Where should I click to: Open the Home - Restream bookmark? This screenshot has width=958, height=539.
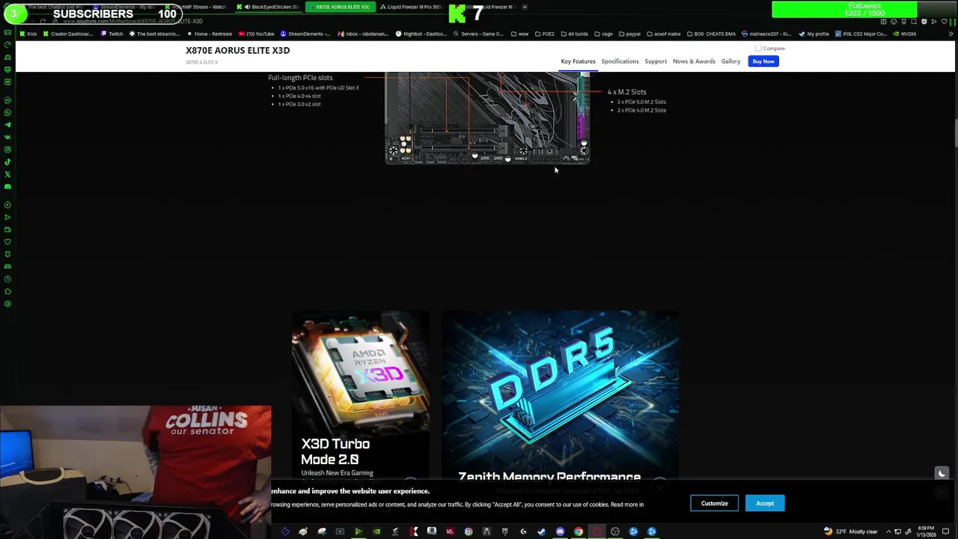click(x=209, y=34)
